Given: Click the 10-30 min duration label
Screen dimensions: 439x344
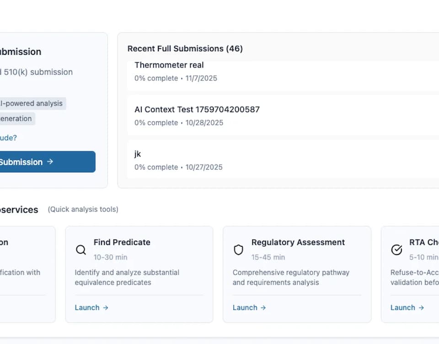Looking at the screenshot, I should click(x=110, y=257).
